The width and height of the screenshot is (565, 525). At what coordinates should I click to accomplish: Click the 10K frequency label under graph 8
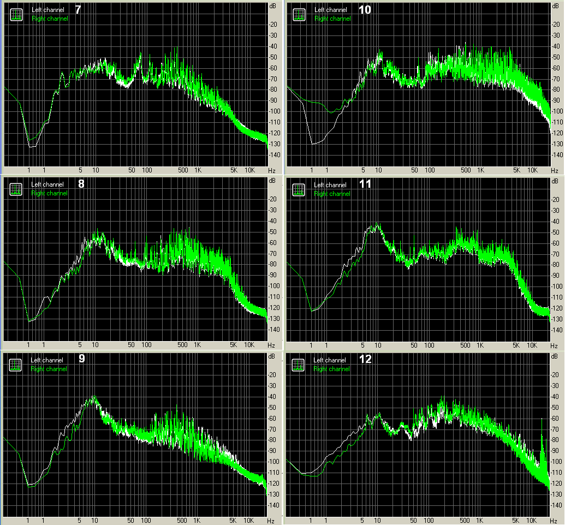(249, 345)
